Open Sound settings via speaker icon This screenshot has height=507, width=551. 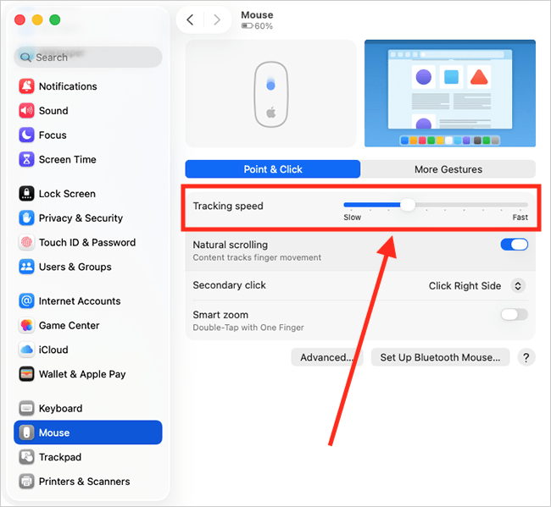pyautogui.click(x=26, y=111)
